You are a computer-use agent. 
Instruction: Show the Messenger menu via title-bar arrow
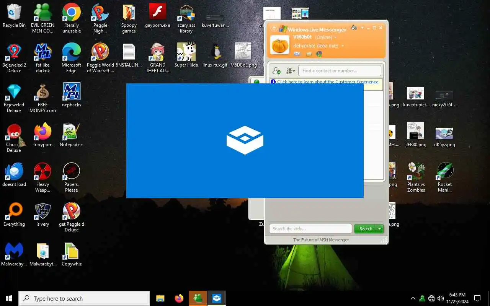(x=362, y=28)
